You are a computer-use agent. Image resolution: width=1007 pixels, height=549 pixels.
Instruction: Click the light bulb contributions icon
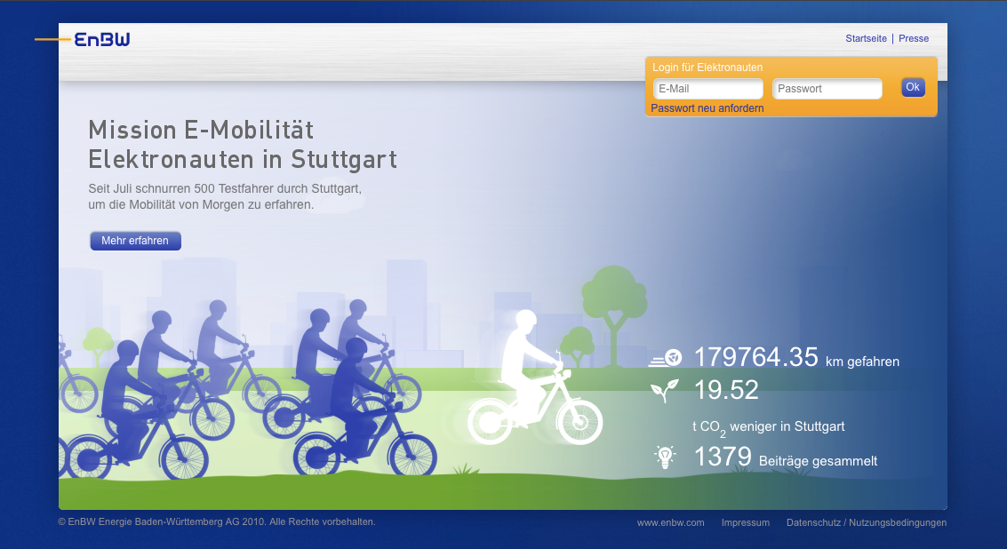click(x=665, y=457)
